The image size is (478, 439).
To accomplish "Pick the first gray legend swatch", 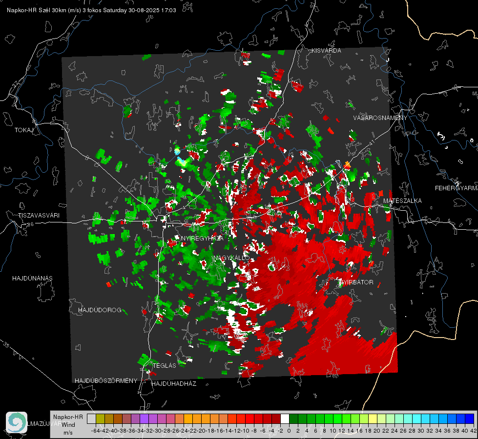I will [x=91, y=419].
